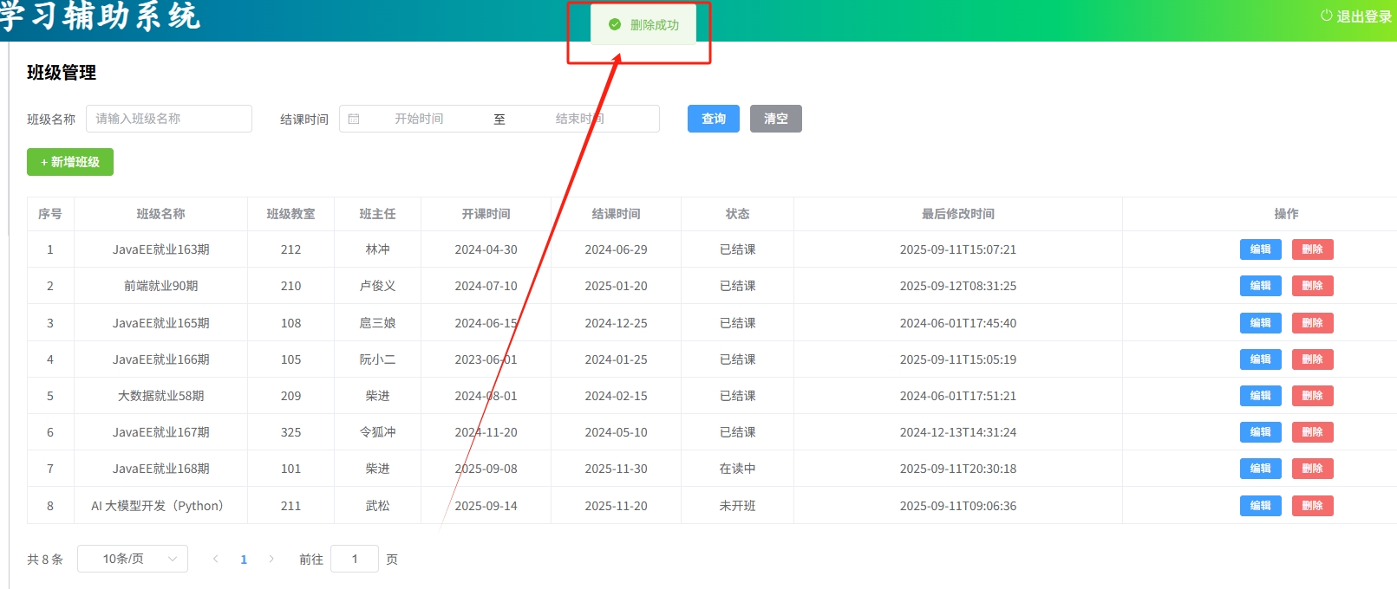Viewport: 1397px width, 589px height.
Task: Edit the 大数据就业58期 class
Action: 1261,396
